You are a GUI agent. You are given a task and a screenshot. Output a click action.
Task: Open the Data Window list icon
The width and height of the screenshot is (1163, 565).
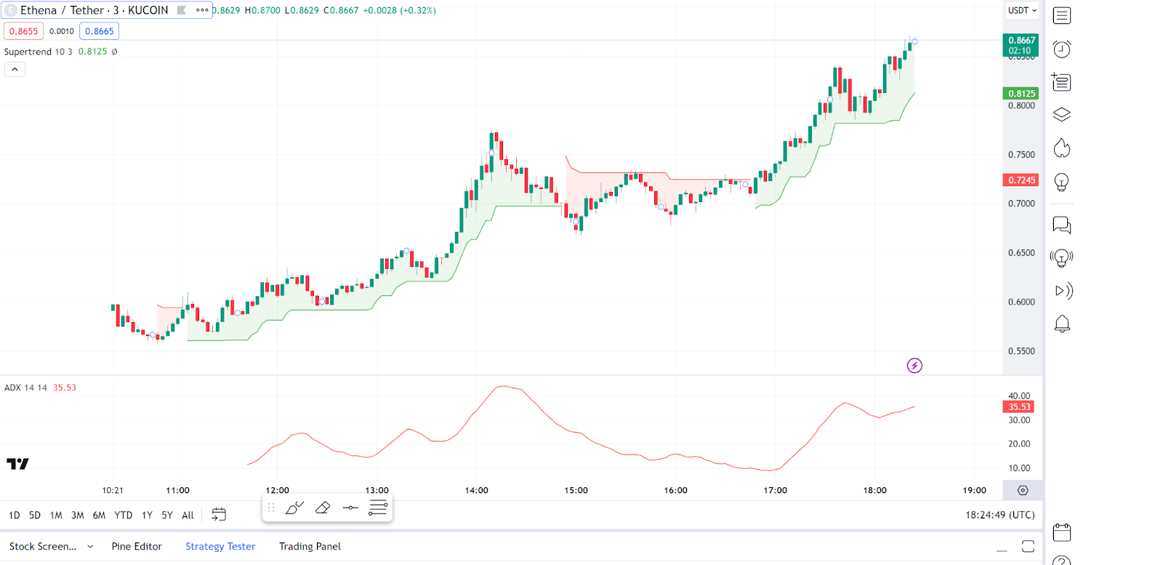tap(1061, 81)
